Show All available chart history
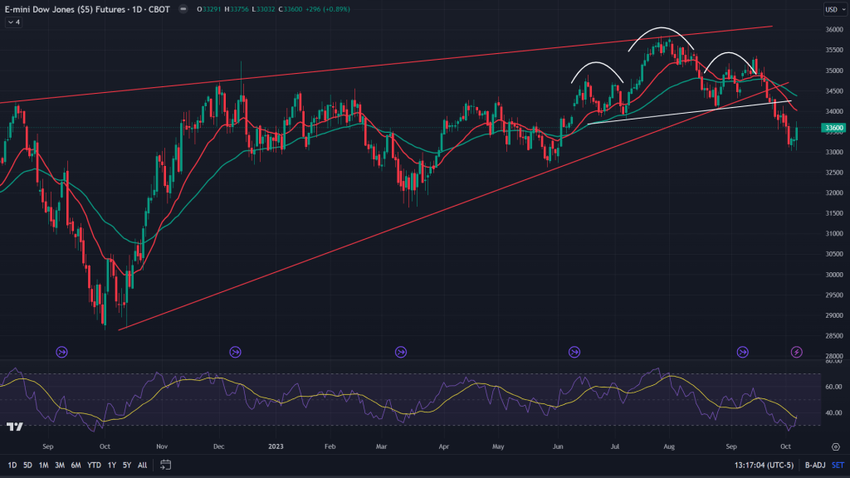 (x=143, y=466)
